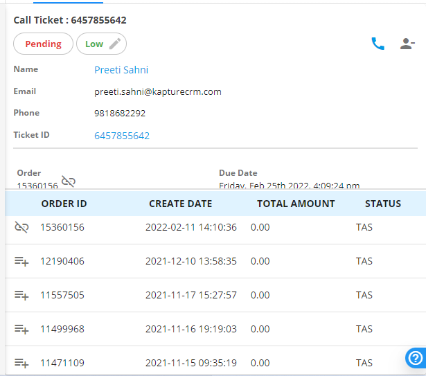The image size is (426, 376).
Task: Click Call Ticket : 6457855642 heading
Action: tap(70, 20)
